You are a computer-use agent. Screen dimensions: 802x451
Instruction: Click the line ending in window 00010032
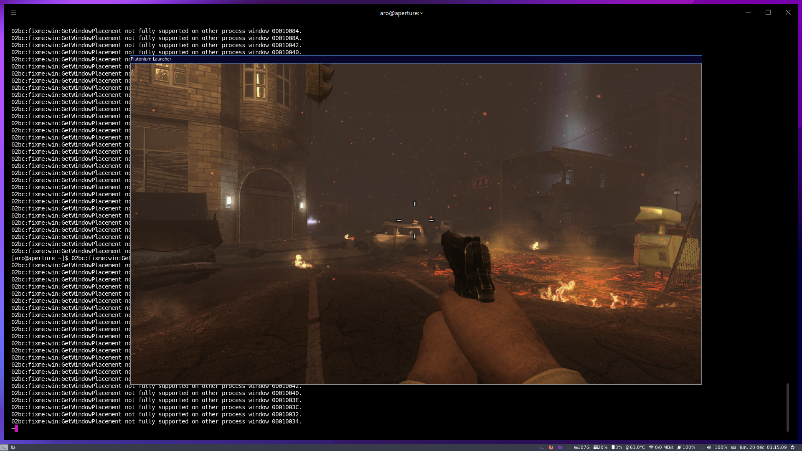[x=156, y=414]
